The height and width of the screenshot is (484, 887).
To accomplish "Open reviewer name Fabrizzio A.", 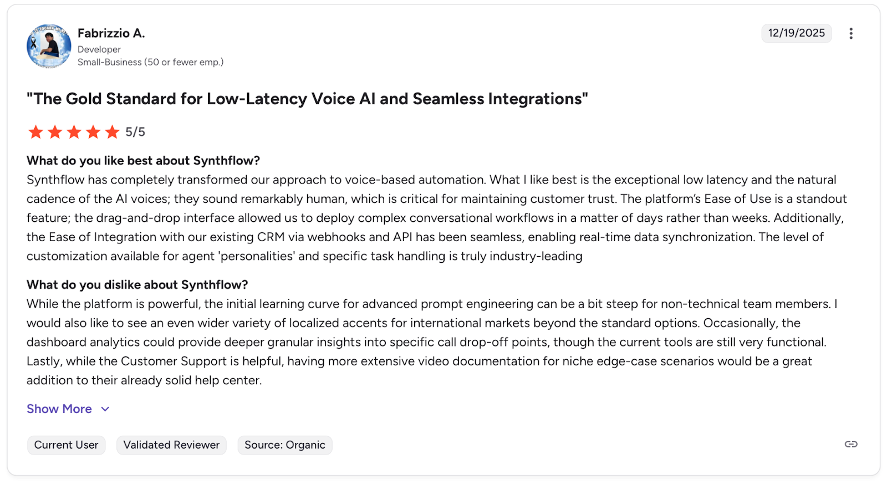I will click(x=111, y=33).
